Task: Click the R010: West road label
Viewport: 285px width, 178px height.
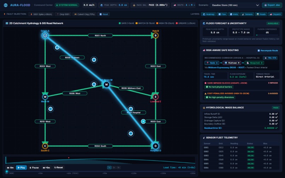Action: click(45, 121)
